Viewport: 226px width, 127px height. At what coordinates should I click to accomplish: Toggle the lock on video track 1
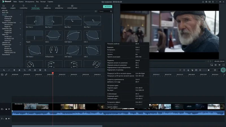point(6,109)
